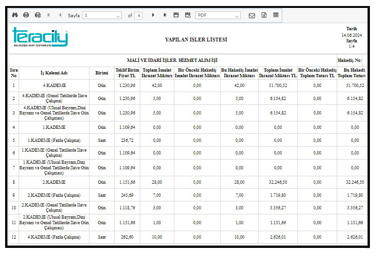Click the value 3.356,27 in Toplam İmalat İhrazat Miktarı TL
Image resolution: width=375 pixels, height=253 pixels.
click(x=278, y=208)
